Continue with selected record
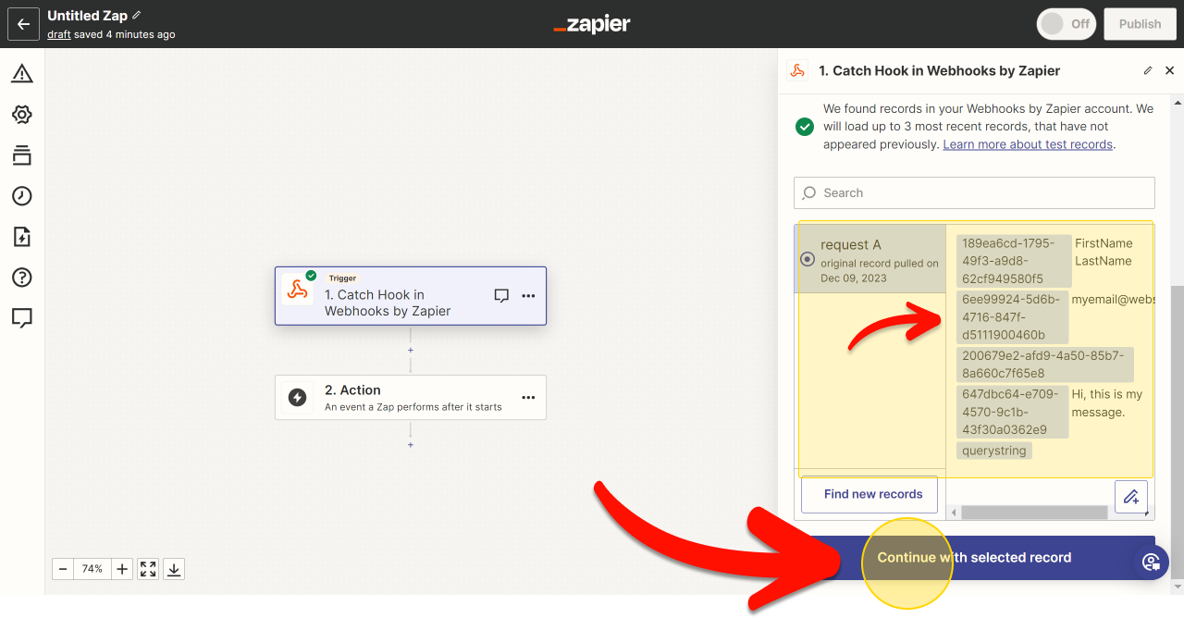 coord(974,558)
